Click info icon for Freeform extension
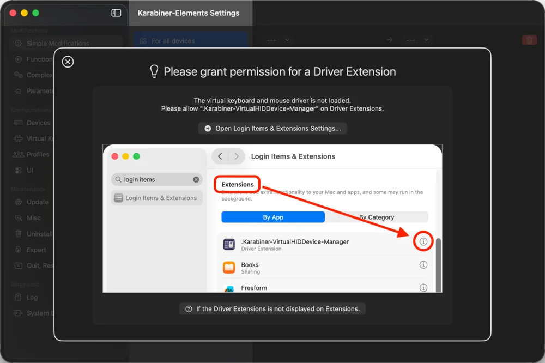Screen dimensions: 545x363 point(423,288)
